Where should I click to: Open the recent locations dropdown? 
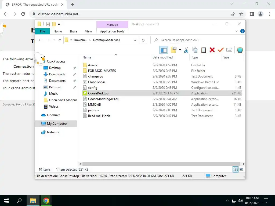(54, 40)
